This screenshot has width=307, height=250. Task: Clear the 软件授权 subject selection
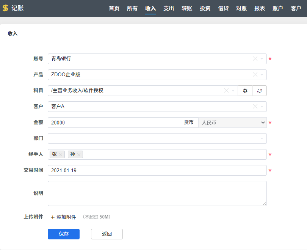226,91
